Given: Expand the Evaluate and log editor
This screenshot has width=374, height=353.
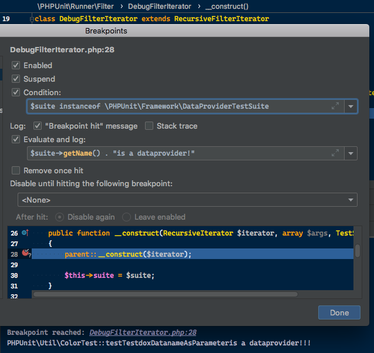Looking at the screenshot, I should [335, 153].
